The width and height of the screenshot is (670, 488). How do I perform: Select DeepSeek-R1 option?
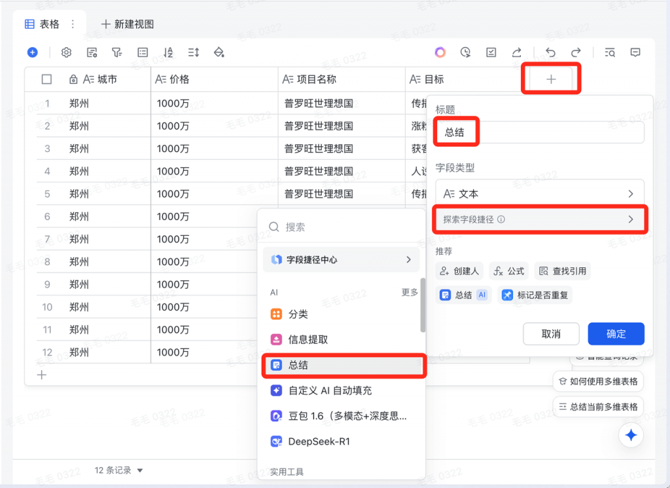pos(342,441)
